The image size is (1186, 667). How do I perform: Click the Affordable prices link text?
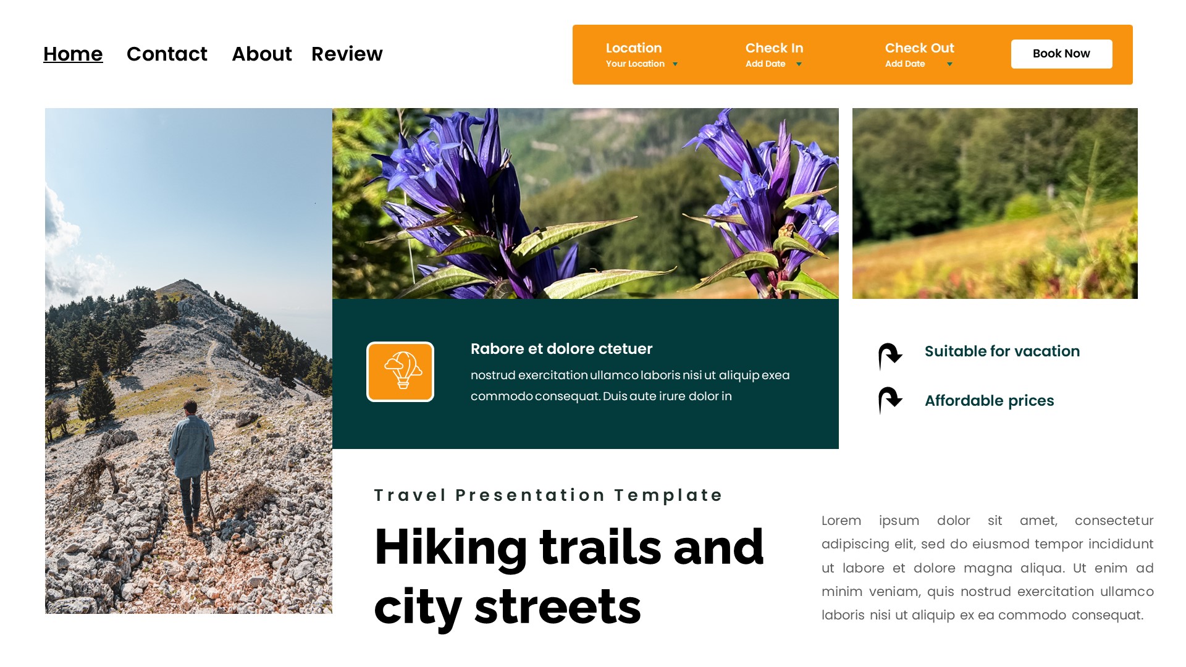pyautogui.click(x=989, y=401)
